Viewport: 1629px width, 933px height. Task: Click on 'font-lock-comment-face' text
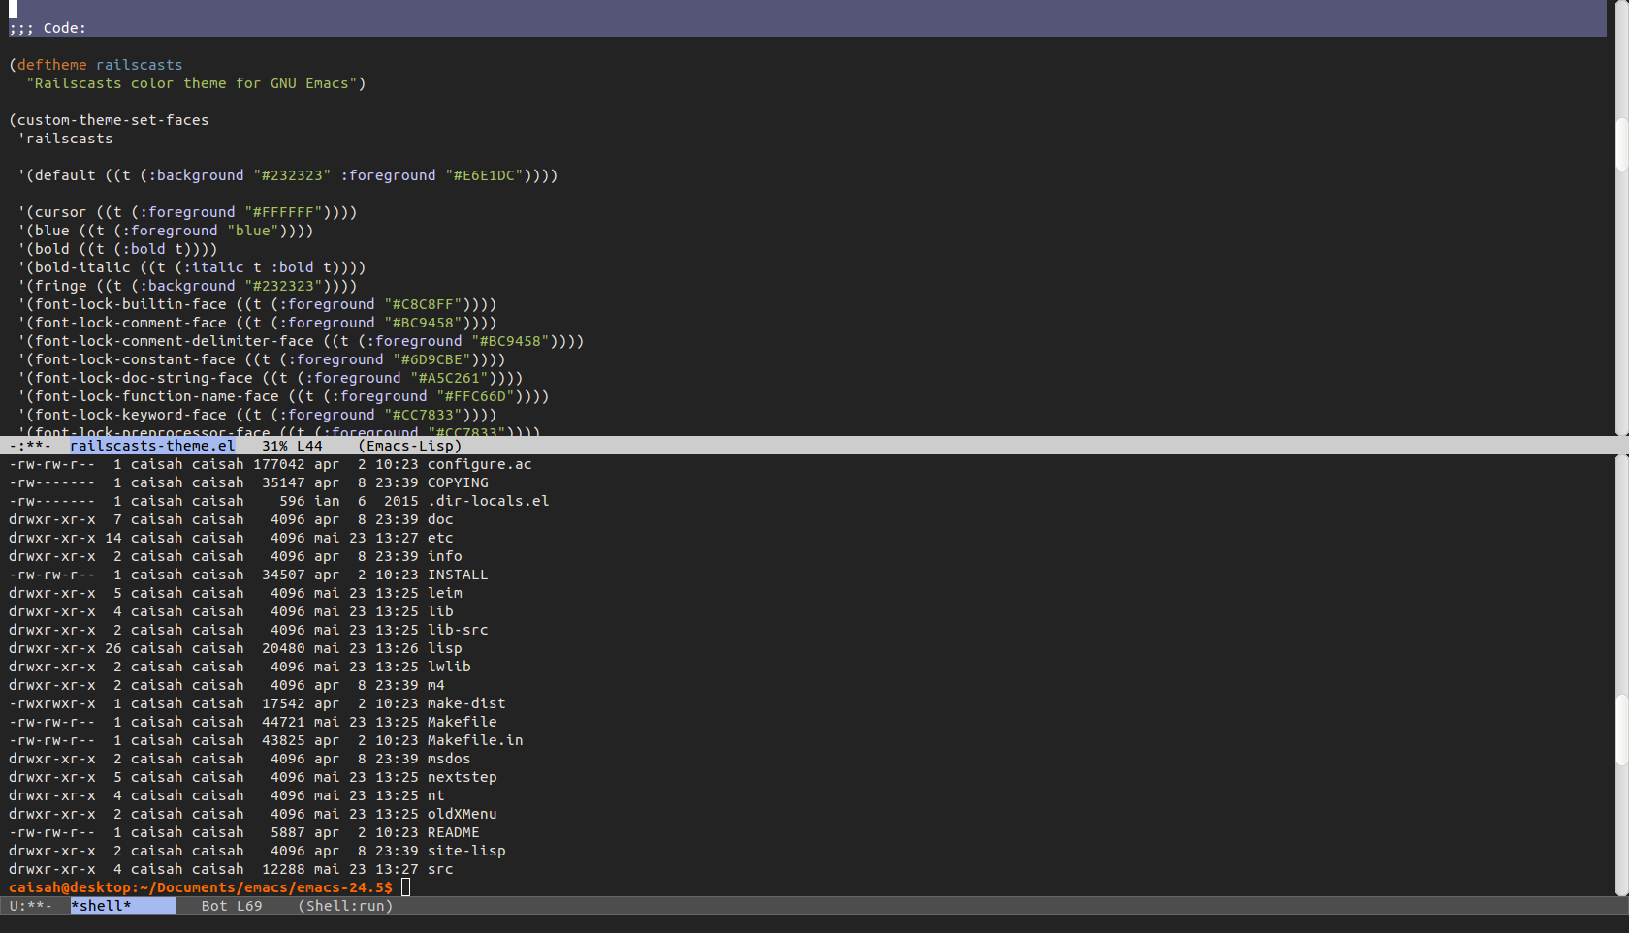131,323
